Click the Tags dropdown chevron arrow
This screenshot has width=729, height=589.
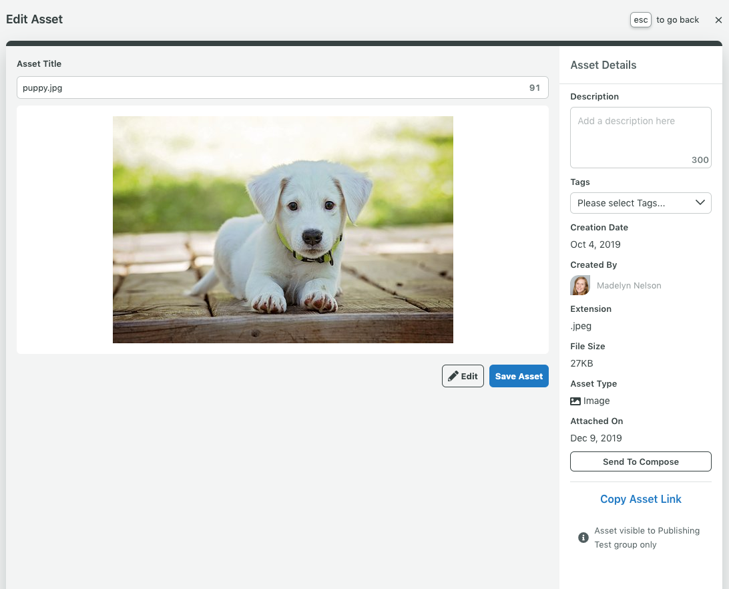point(700,202)
